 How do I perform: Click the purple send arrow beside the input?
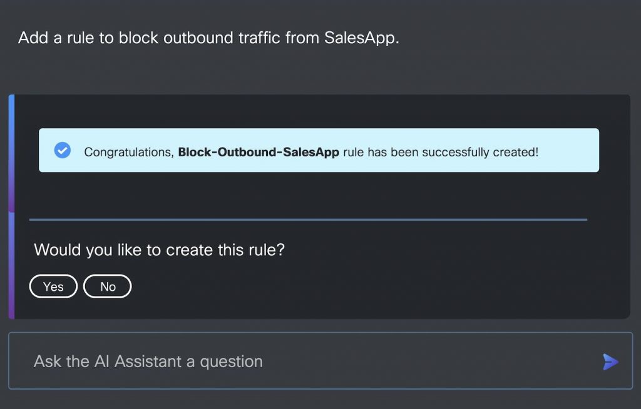tap(610, 361)
